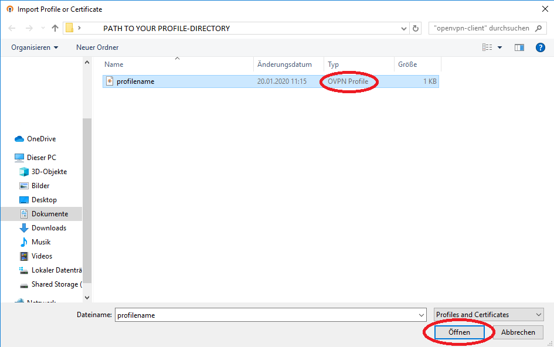
Task: Select the profilename OVPN Profile file
Action: [135, 81]
